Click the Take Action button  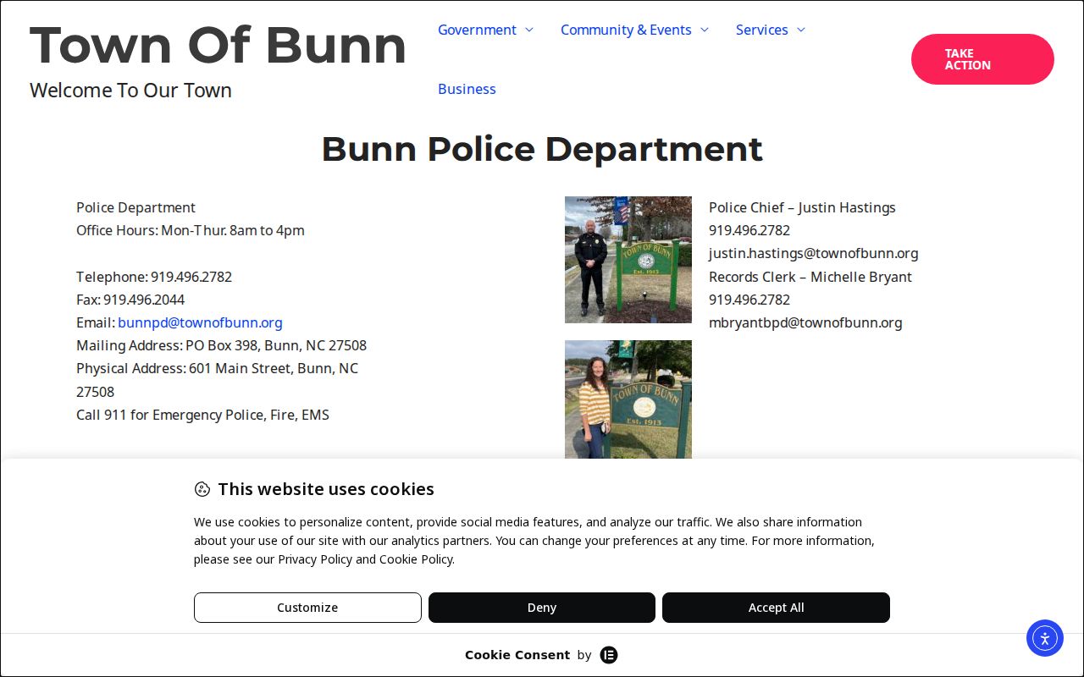coord(982,59)
